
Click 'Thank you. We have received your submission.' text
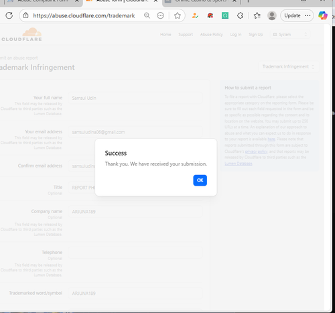coord(156,164)
